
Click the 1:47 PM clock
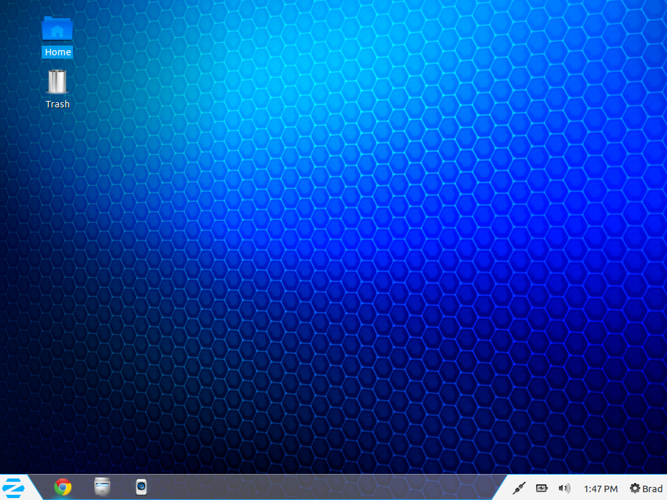[x=601, y=489]
